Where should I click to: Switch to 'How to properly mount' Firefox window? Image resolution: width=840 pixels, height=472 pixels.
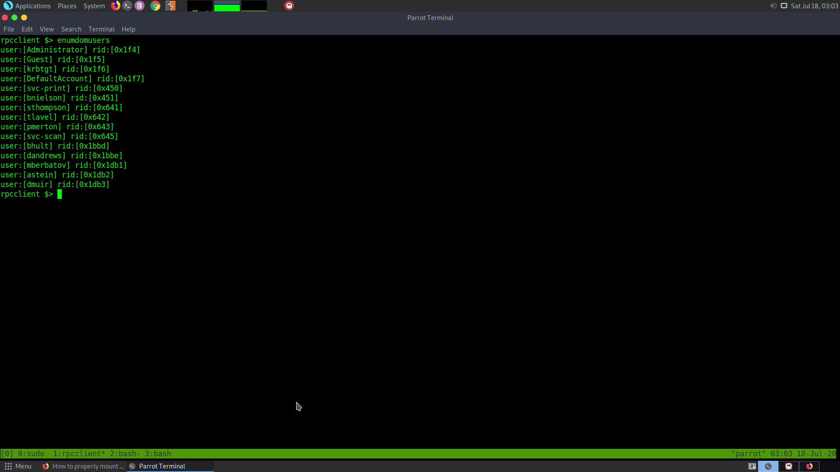pos(83,466)
